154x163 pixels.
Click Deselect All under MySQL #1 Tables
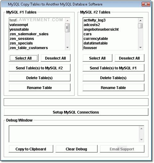[x=55, y=58]
